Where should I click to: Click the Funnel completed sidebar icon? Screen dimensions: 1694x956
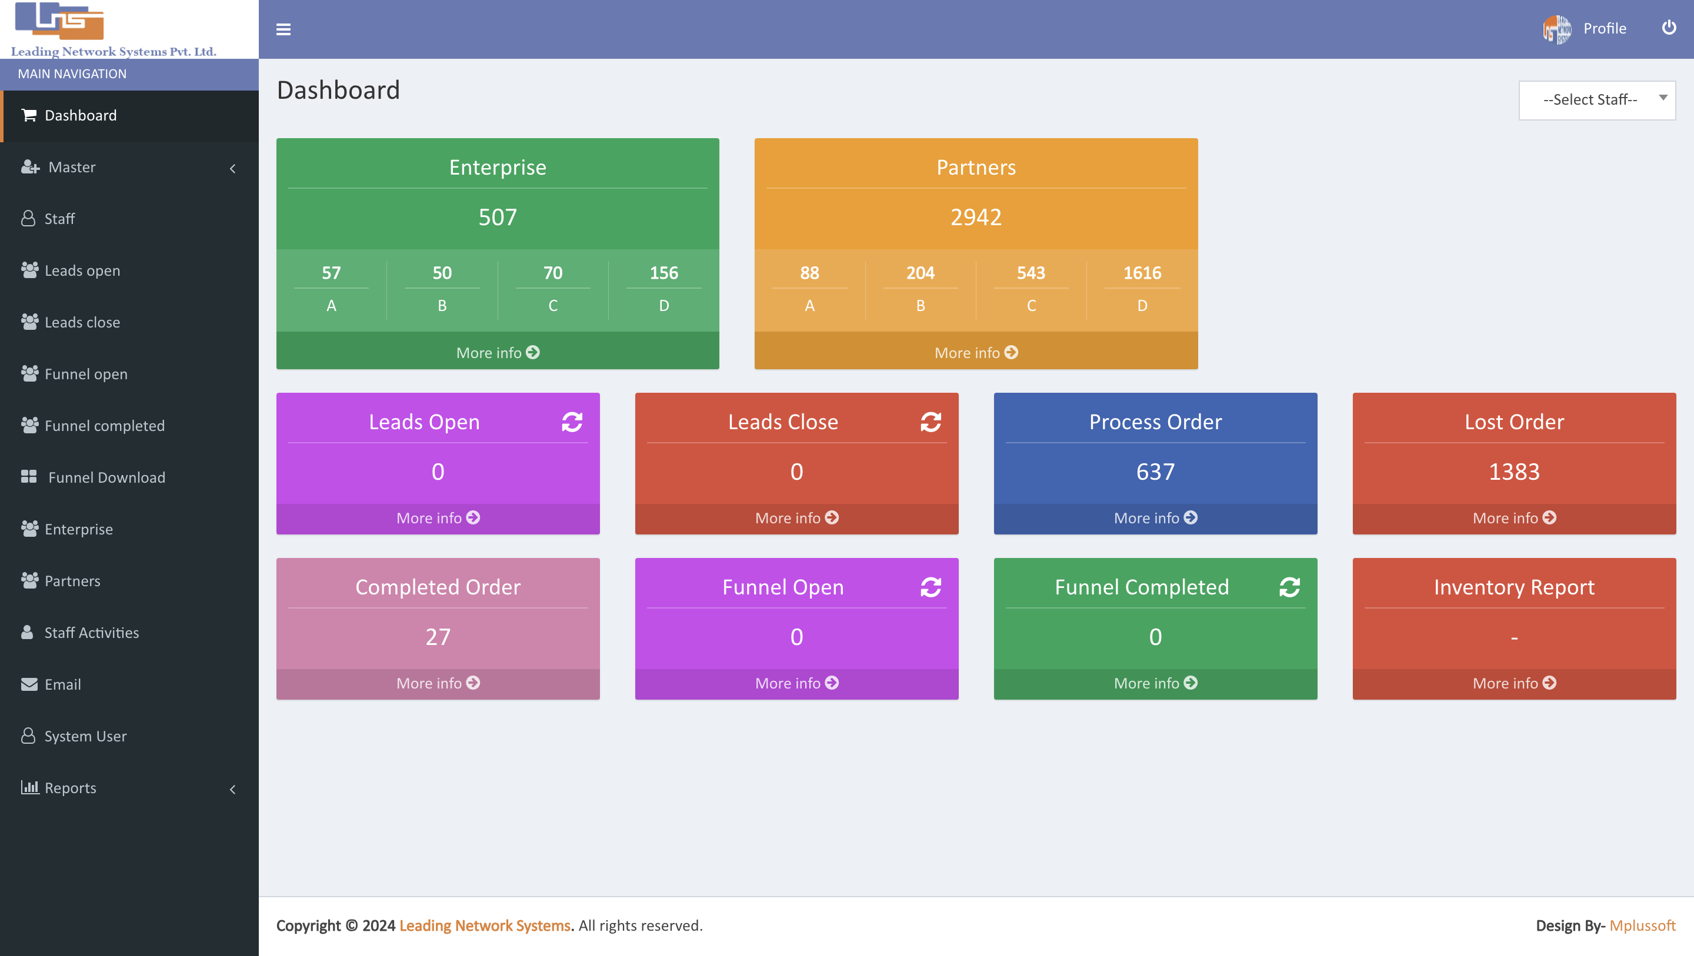[31, 424]
